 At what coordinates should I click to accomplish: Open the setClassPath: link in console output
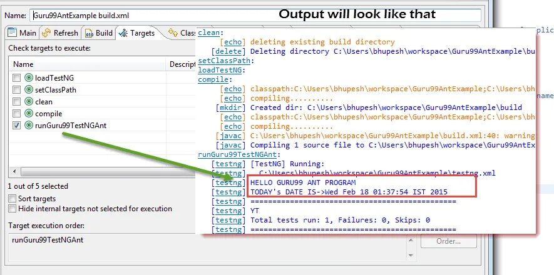click(x=224, y=61)
